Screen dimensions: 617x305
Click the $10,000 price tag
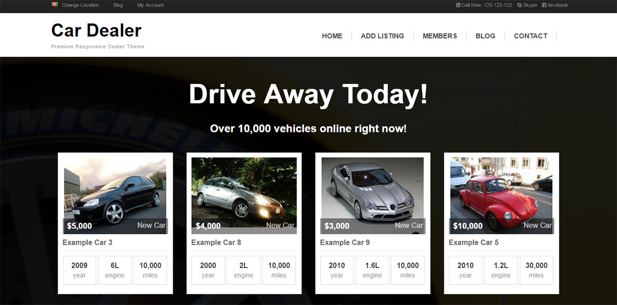click(x=468, y=226)
